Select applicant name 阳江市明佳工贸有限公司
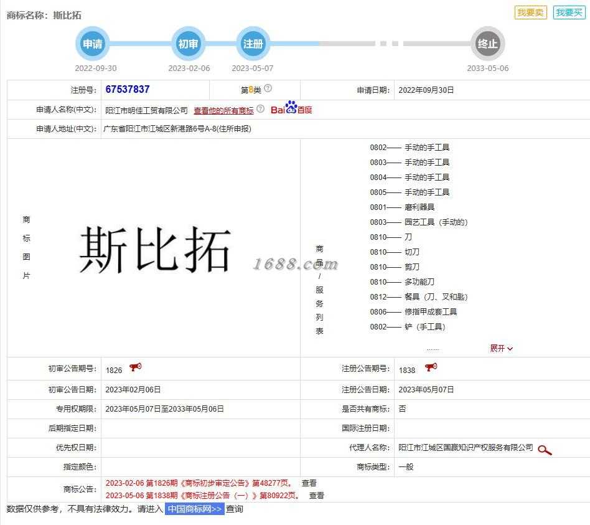The image size is (590, 525). (146, 110)
